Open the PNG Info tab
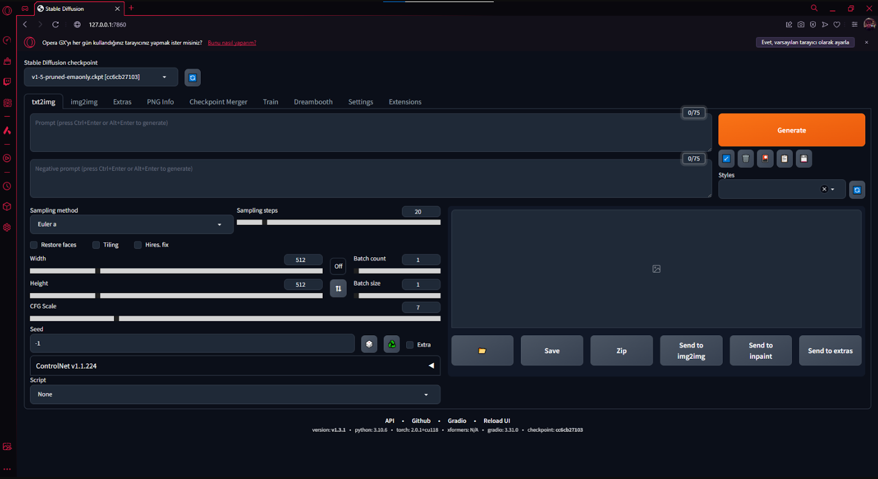This screenshot has width=878, height=479. tap(160, 102)
